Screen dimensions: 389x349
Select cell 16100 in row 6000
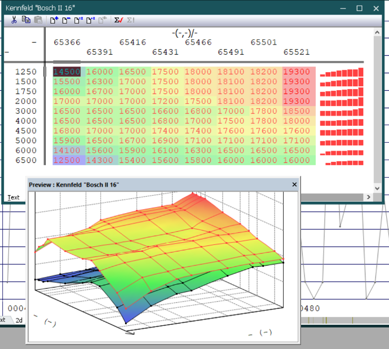(x=165, y=151)
